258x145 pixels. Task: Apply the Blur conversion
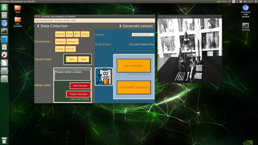coord(77,34)
